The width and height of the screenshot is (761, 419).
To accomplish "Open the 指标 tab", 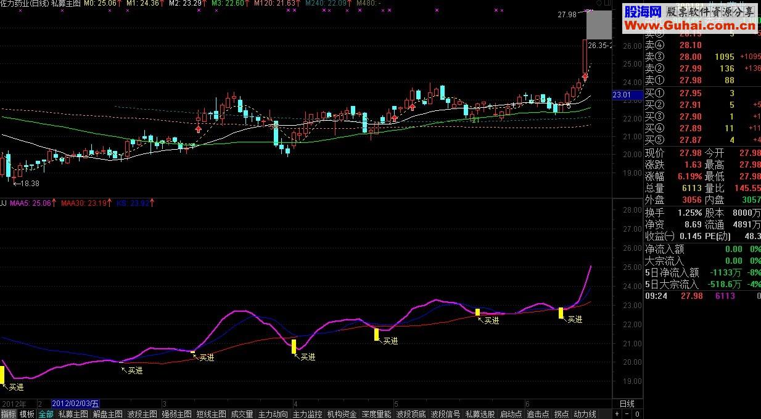I will (9, 414).
